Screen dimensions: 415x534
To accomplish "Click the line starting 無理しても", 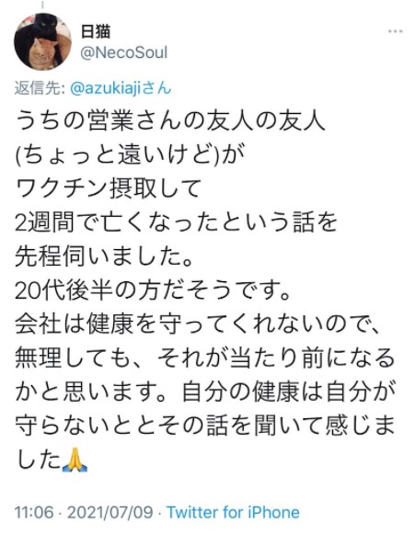I will [205, 358].
